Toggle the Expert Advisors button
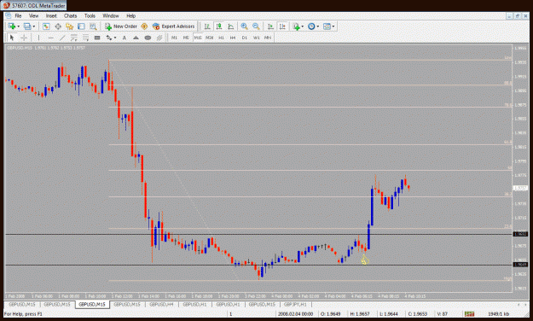 click(x=174, y=26)
